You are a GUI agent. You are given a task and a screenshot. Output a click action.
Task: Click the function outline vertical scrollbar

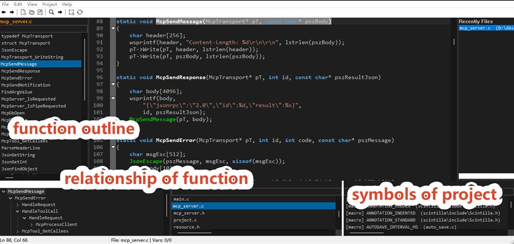coord(84,70)
